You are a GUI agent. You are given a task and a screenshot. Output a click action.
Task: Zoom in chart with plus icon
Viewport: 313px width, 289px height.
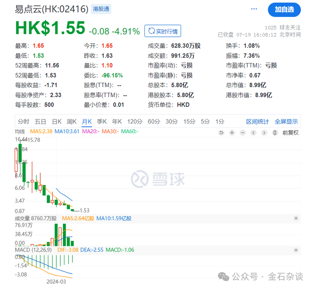[232, 132]
